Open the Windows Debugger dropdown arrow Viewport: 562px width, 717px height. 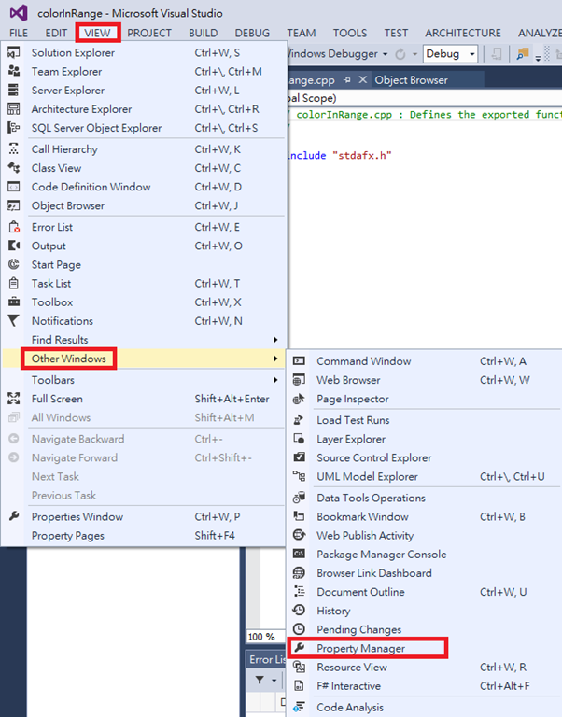point(385,54)
